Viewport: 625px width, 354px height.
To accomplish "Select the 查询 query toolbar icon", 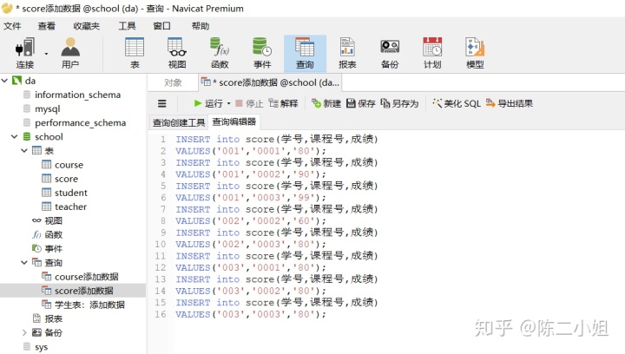I will tap(305, 53).
